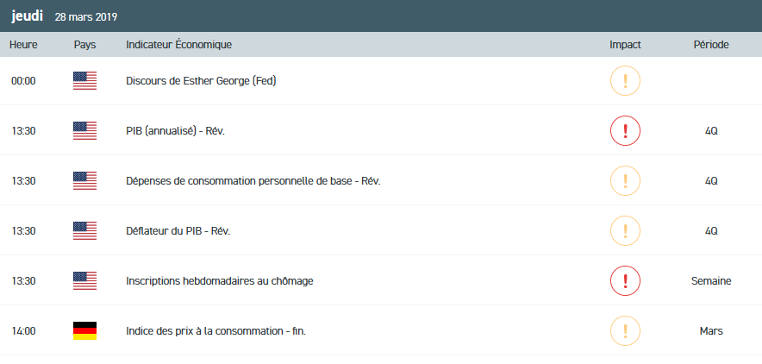
Task: Open Indice des prix à la consommation event
Action: 215,331
